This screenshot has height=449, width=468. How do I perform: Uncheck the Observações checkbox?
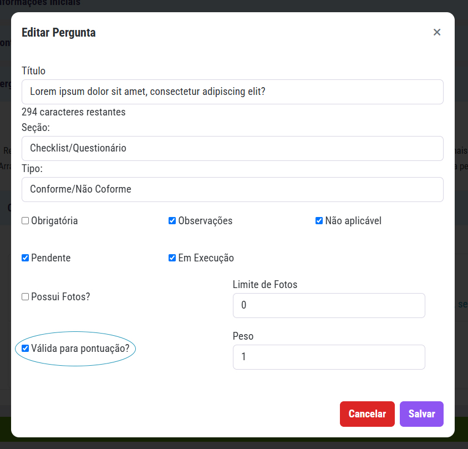[172, 221]
